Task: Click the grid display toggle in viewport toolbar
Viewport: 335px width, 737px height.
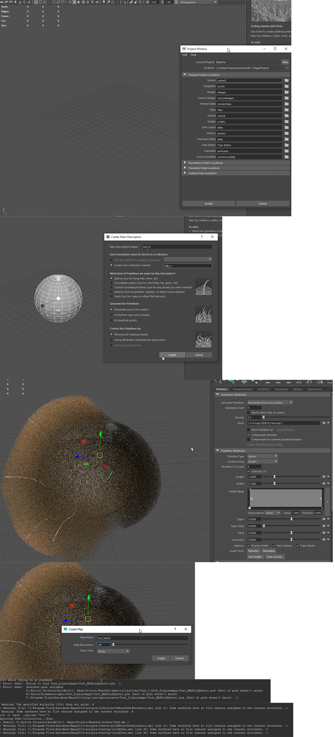Action: (x=36, y=2)
